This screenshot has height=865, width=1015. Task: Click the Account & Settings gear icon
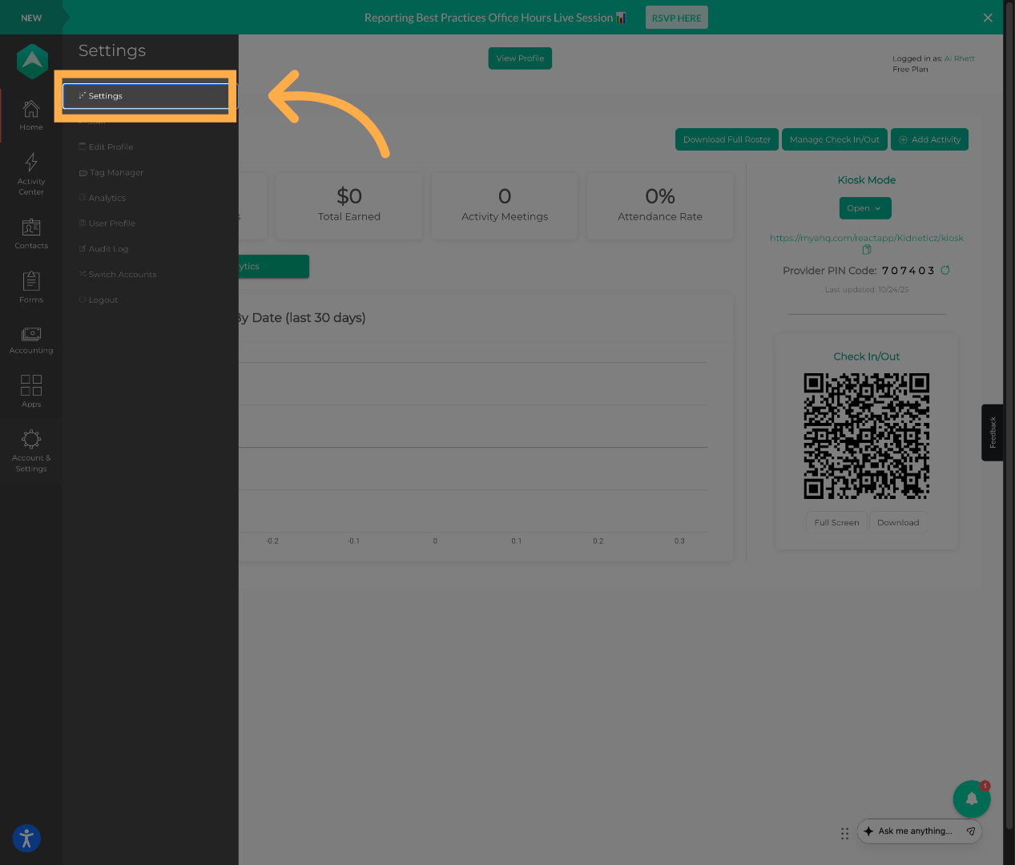point(31,439)
